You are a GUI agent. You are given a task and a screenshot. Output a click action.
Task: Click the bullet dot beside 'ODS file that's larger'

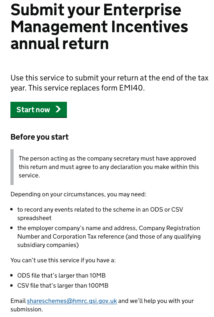12,275
